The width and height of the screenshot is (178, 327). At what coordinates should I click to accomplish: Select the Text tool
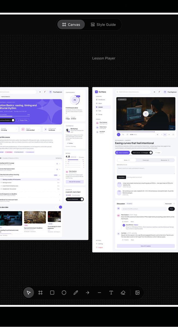[x=111, y=293]
